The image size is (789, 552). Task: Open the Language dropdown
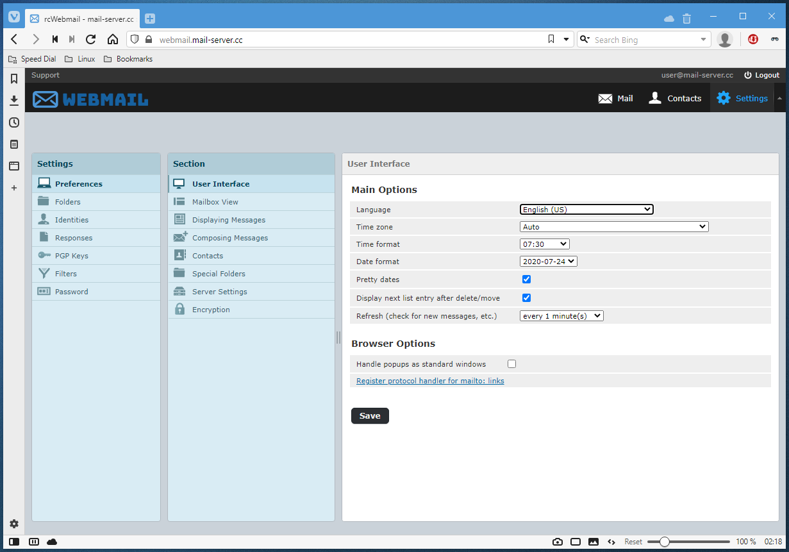tap(586, 209)
